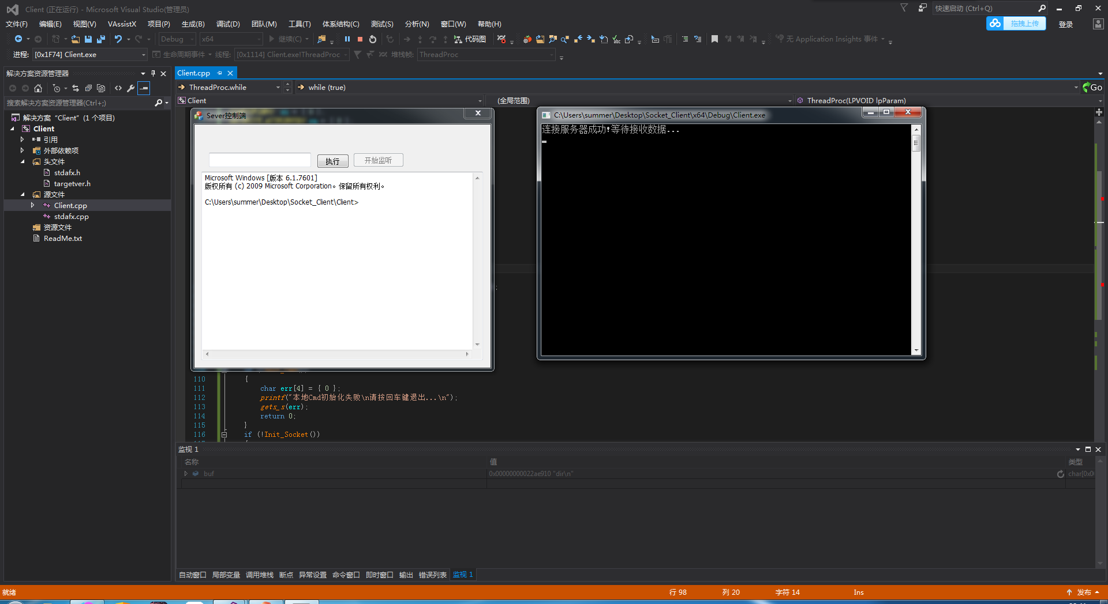Restart the debug session icon
Image resolution: width=1108 pixels, height=604 pixels.
(373, 39)
